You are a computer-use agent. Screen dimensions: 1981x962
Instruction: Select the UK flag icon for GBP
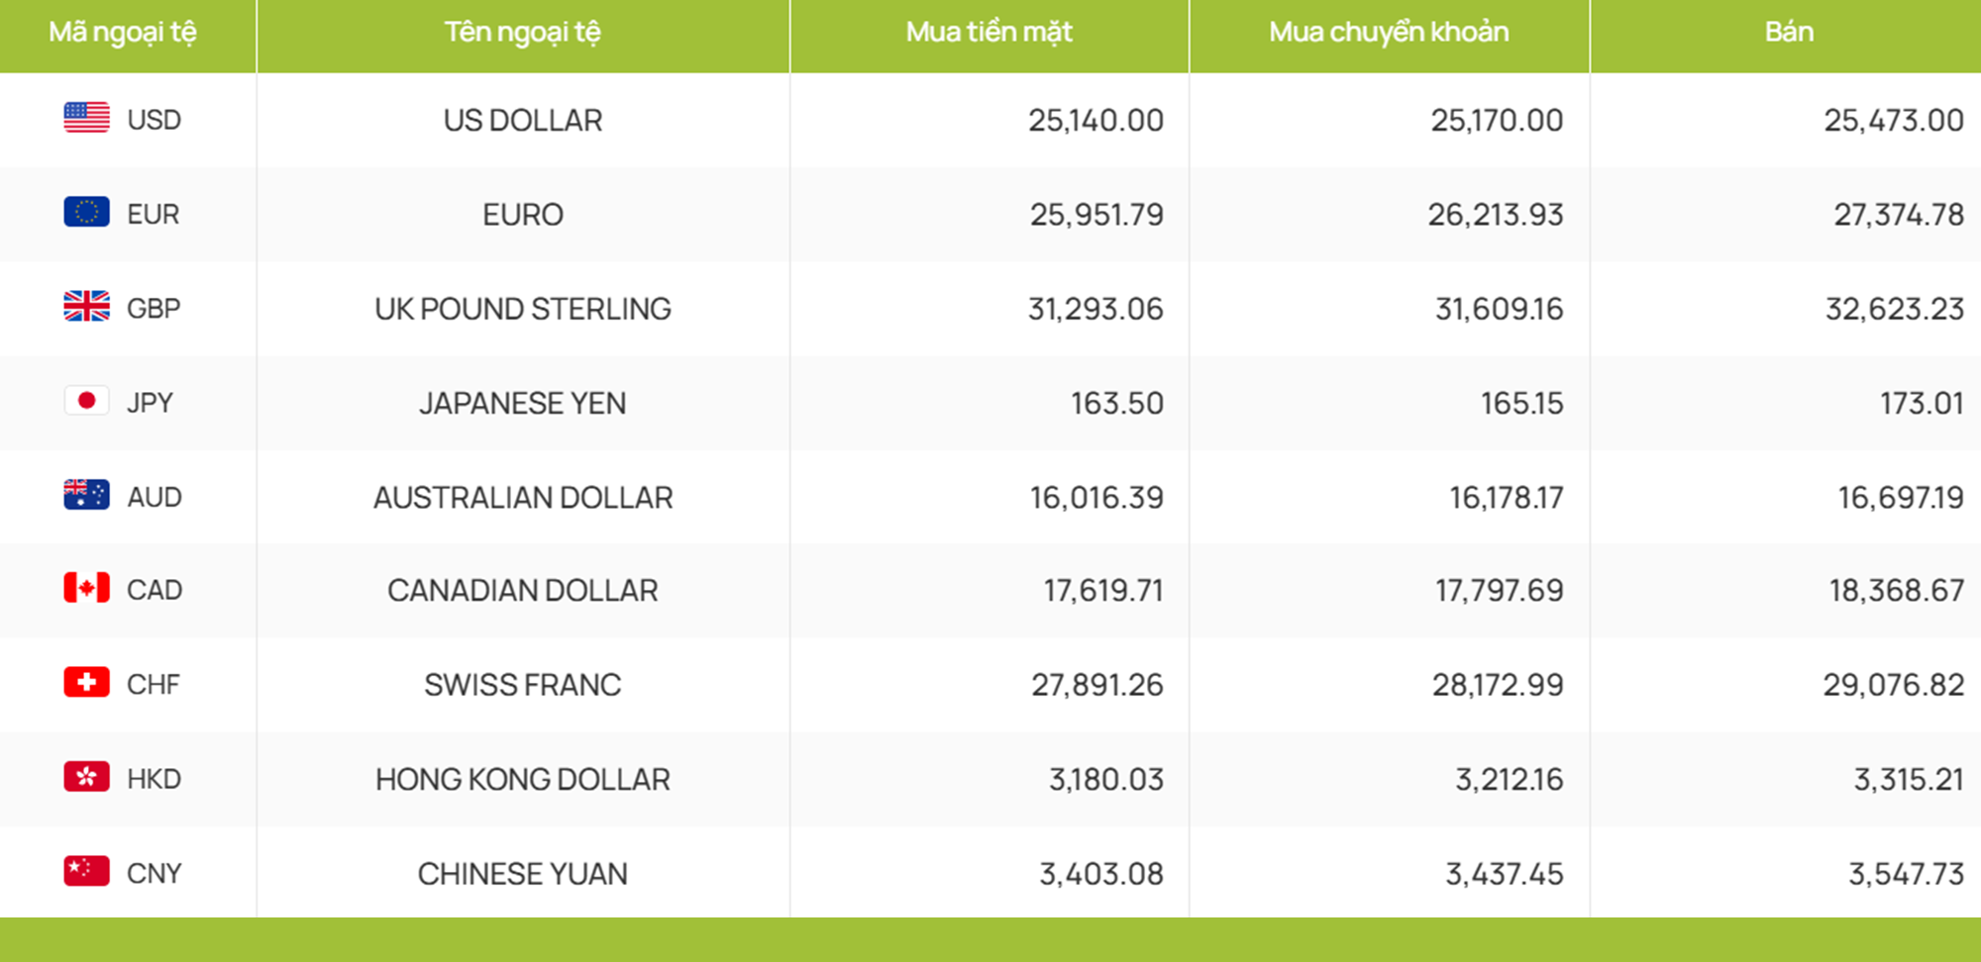pyautogui.click(x=87, y=306)
